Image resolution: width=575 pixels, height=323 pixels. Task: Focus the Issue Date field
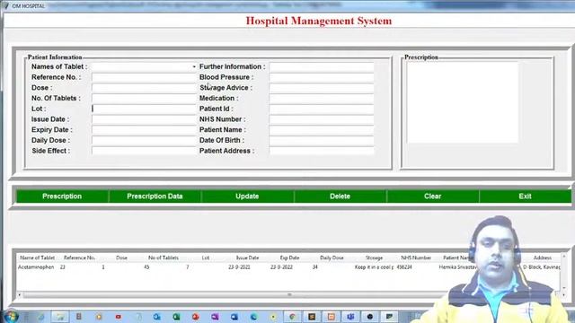pyautogui.click(x=144, y=119)
